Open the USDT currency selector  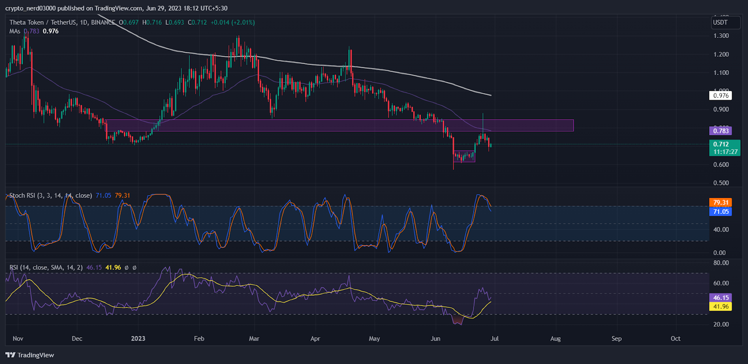coord(726,22)
